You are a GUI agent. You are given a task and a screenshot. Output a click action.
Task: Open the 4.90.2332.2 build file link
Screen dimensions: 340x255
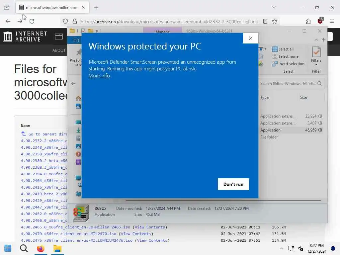pyautogui.click(x=44, y=141)
